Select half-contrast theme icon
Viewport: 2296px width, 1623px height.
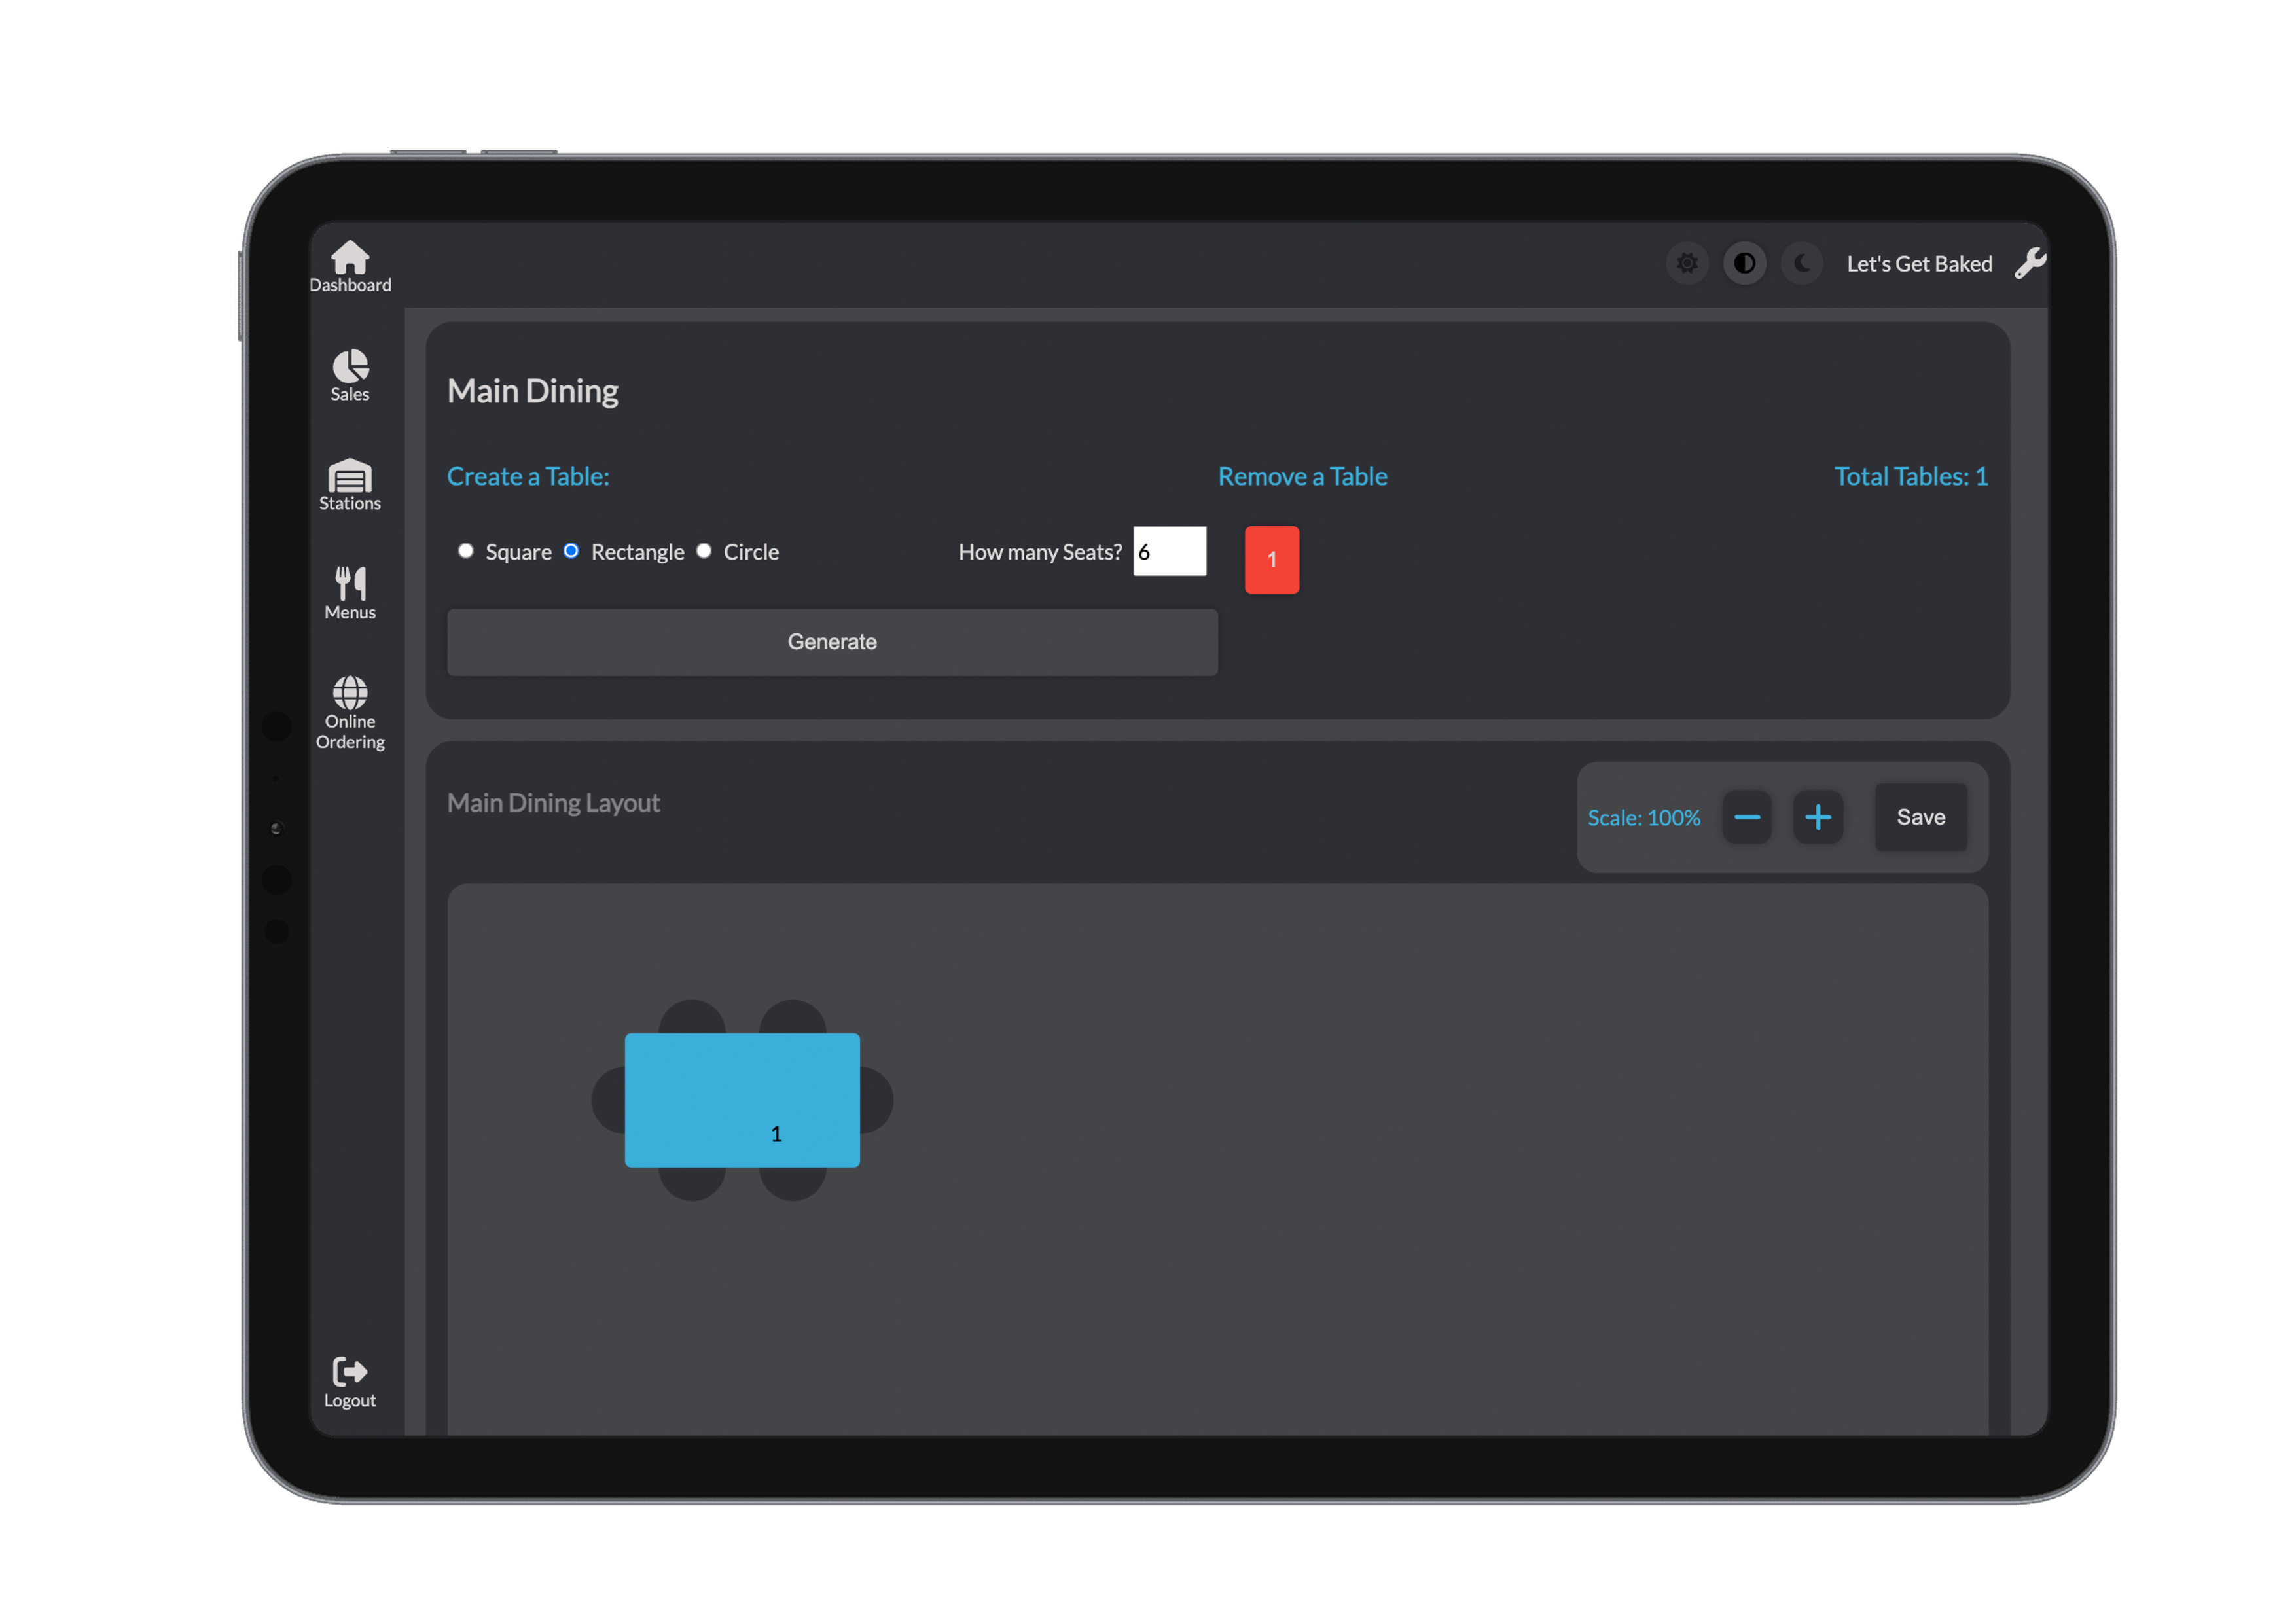[x=1744, y=263]
